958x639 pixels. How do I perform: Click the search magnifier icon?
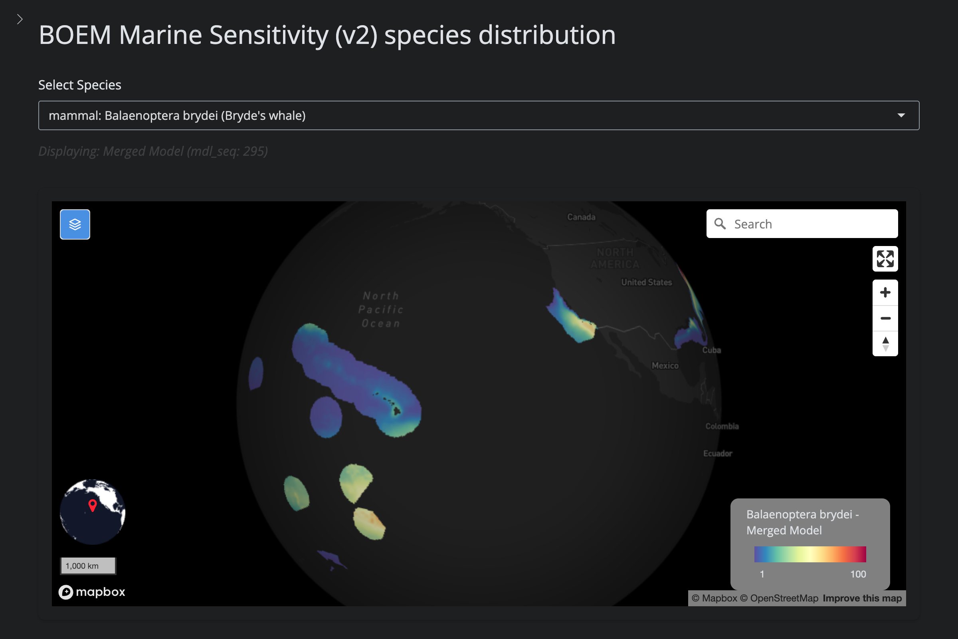[x=720, y=224]
